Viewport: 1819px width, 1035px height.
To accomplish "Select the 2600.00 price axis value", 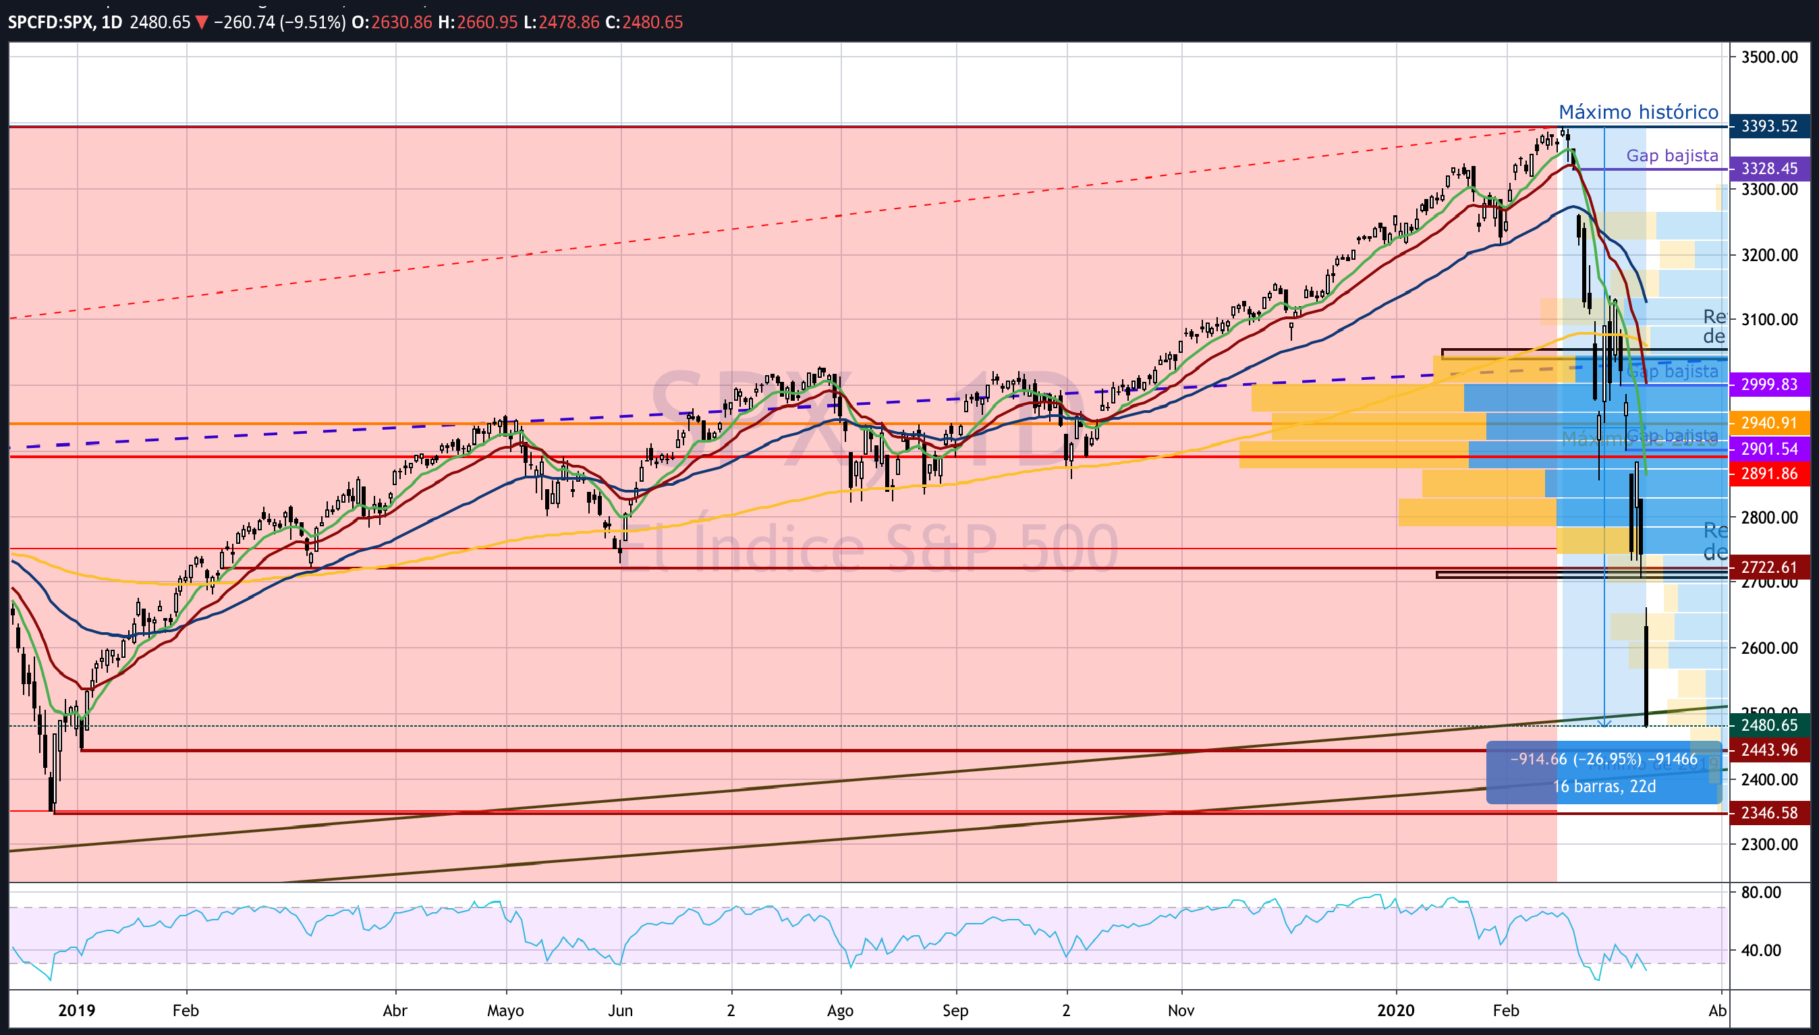I will point(1769,648).
